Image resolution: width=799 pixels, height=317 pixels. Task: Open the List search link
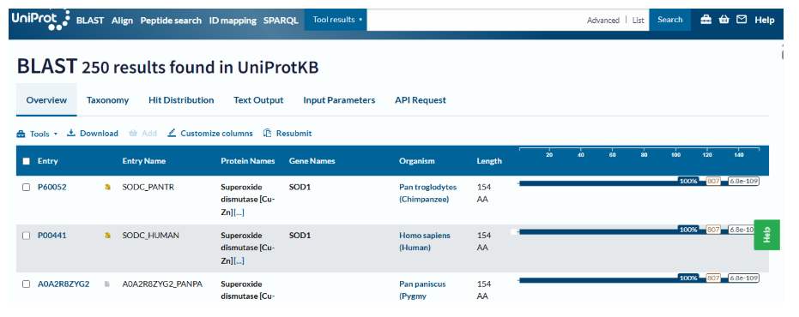[x=639, y=21]
